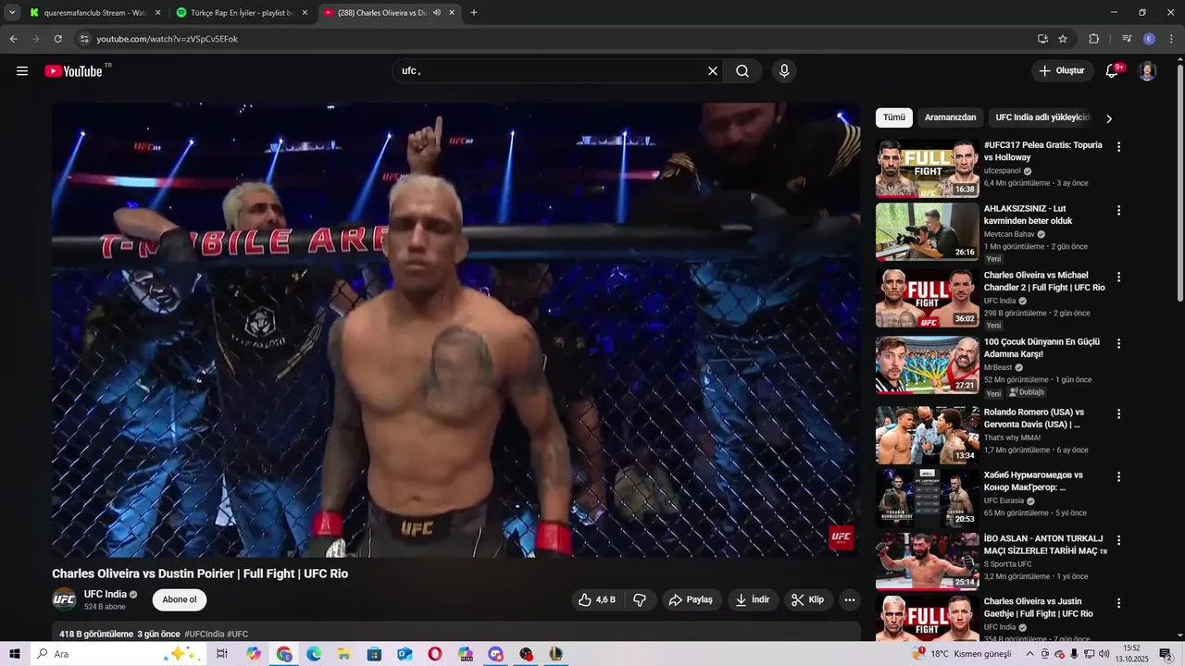1185x666 pixels.
Task: Clear the YouTube search box text
Action: (x=713, y=71)
